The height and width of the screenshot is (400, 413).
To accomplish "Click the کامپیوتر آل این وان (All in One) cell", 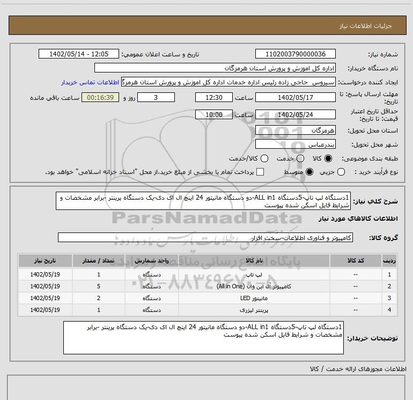I will [254, 286].
